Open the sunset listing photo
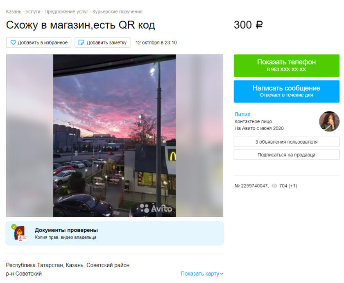 coord(115,136)
